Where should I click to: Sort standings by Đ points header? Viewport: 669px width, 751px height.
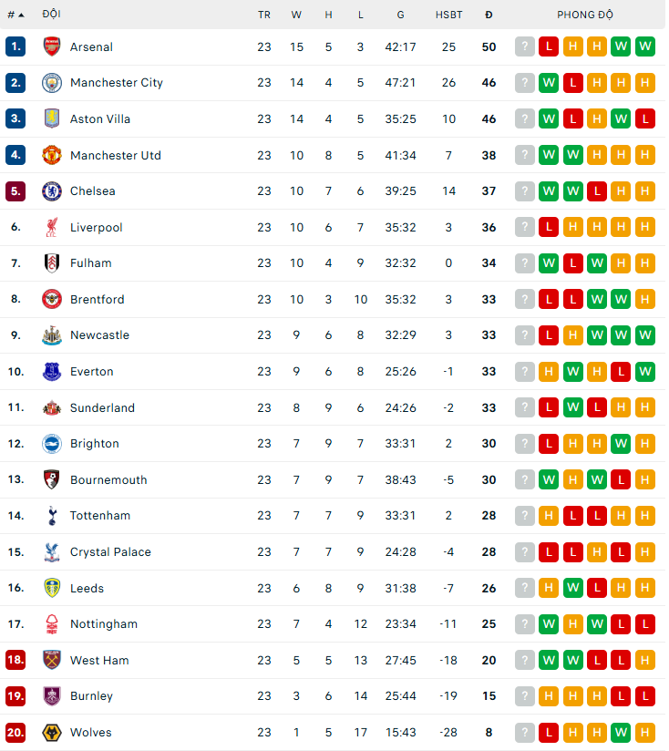(489, 15)
